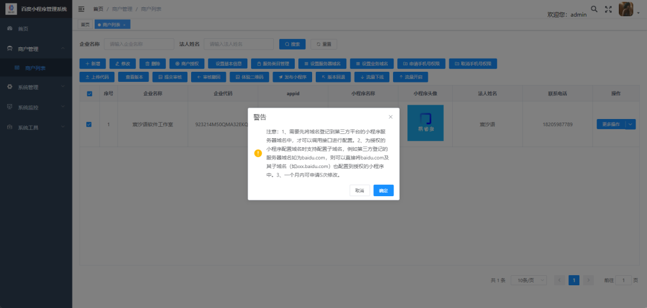Click 取消 in the warning dialog
Viewport: 647px width, 308px height.
pos(359,190)
